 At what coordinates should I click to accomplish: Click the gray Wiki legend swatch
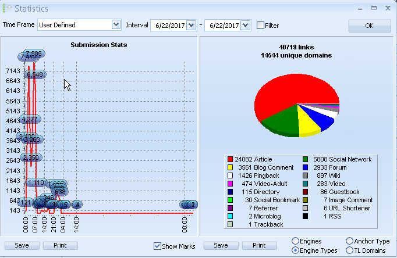click(x=306, y=175)
